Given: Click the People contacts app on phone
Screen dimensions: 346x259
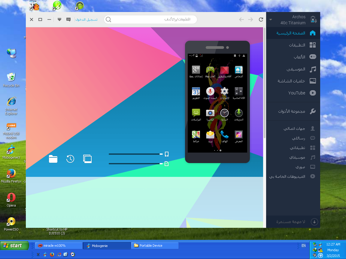Looking at the screenshot, I should tap(239, 72).
